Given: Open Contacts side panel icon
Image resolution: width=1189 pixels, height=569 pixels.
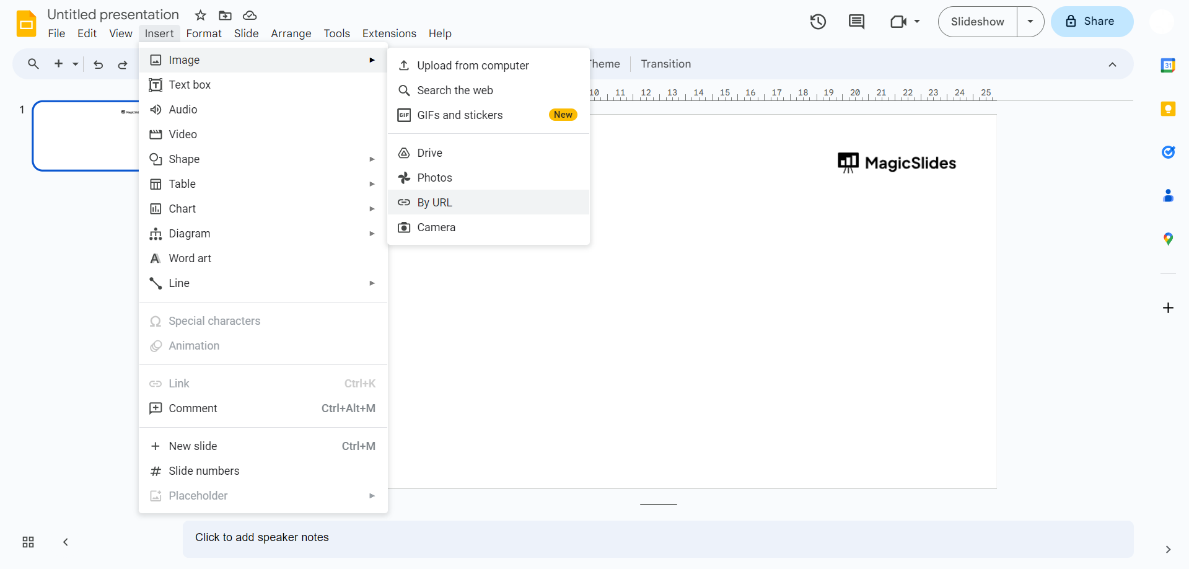Looking at the screenshot, I should click(1168, 196).
